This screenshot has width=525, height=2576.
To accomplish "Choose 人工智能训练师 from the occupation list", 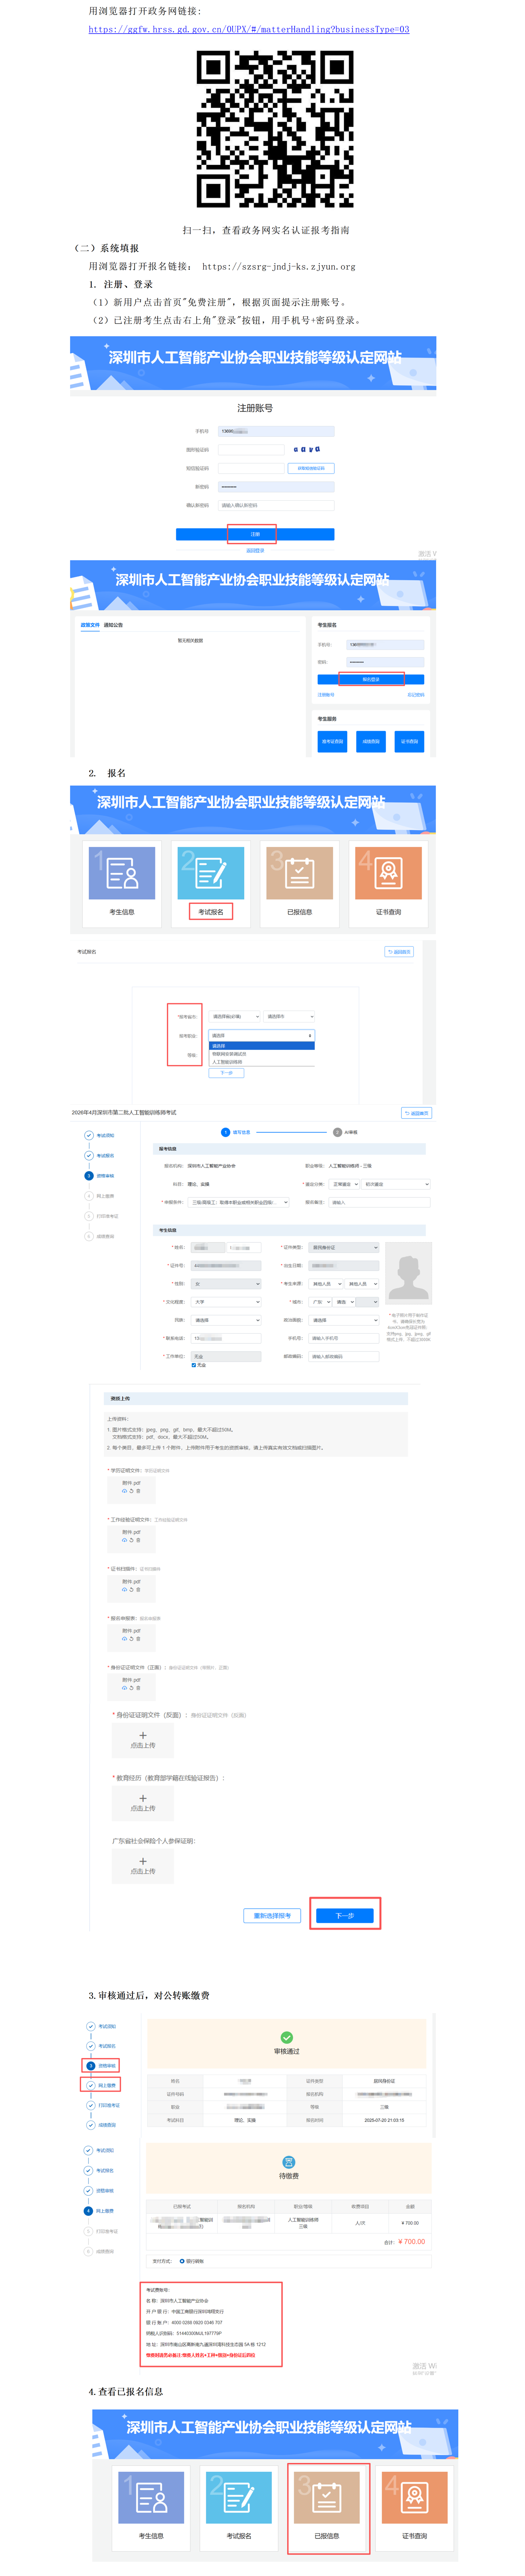I will click(x=227, y=1062).
